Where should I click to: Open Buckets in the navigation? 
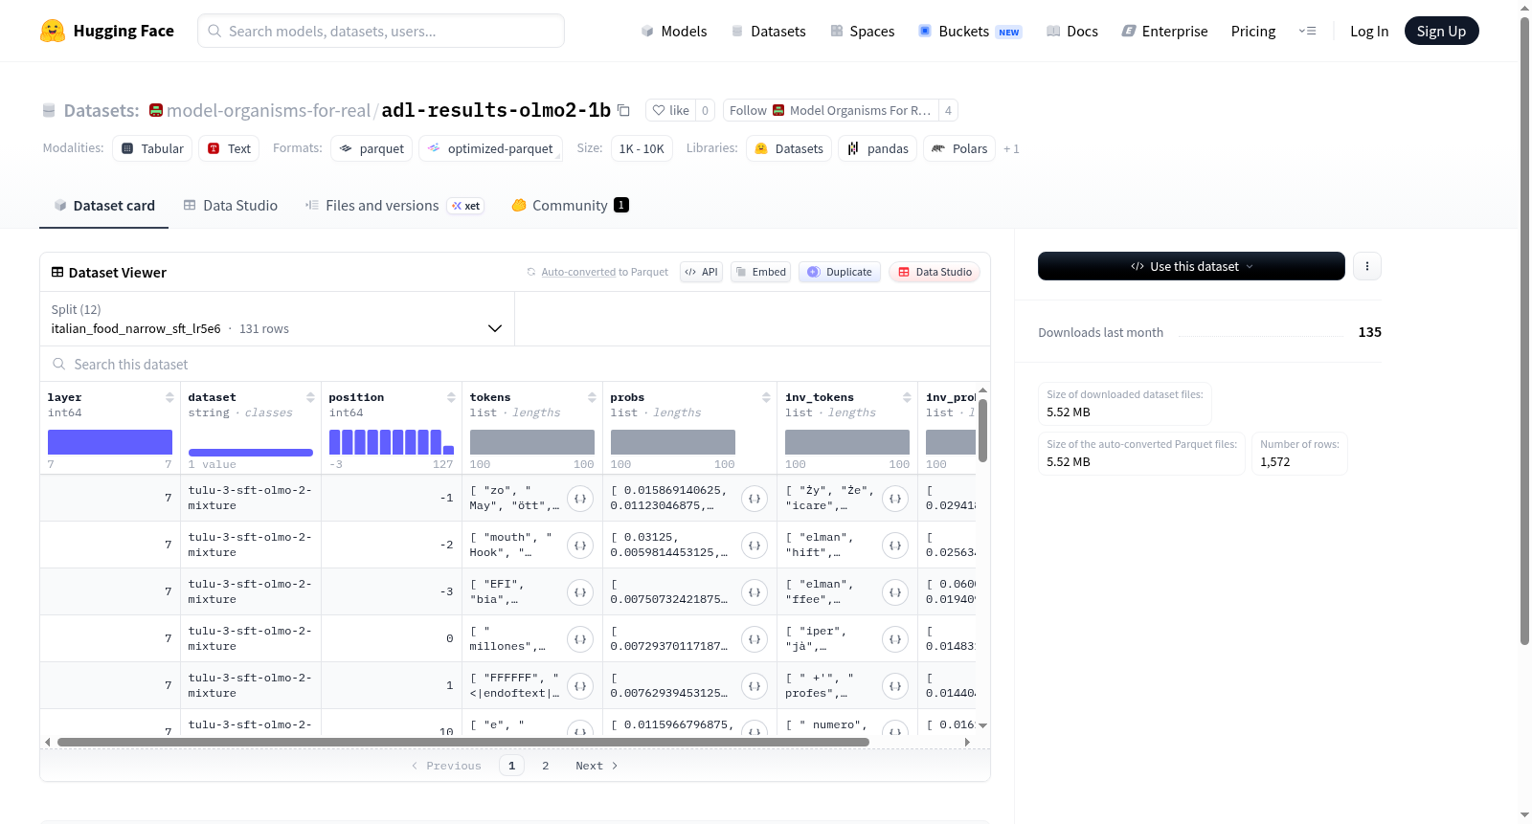click(970, 31)
